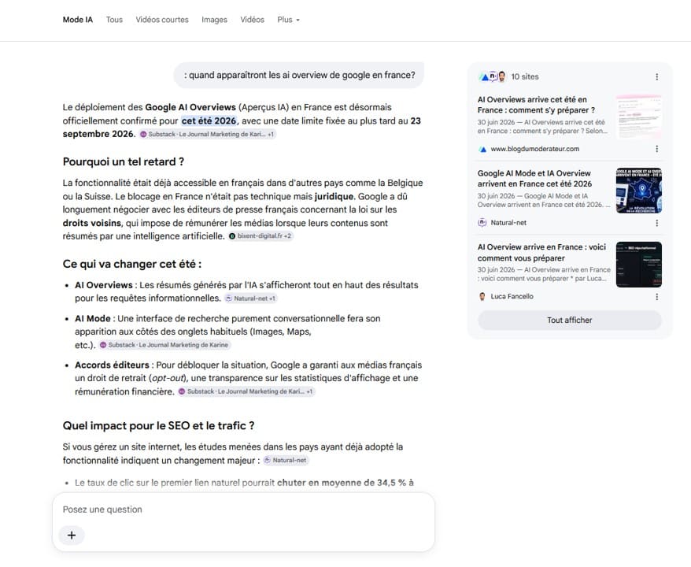Click the Luca Fancello author name
691x567 pixels.
coord(512,296)
